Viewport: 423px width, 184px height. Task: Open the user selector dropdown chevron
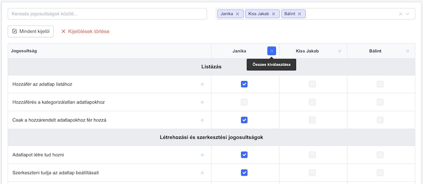click(x=408, y=14)
